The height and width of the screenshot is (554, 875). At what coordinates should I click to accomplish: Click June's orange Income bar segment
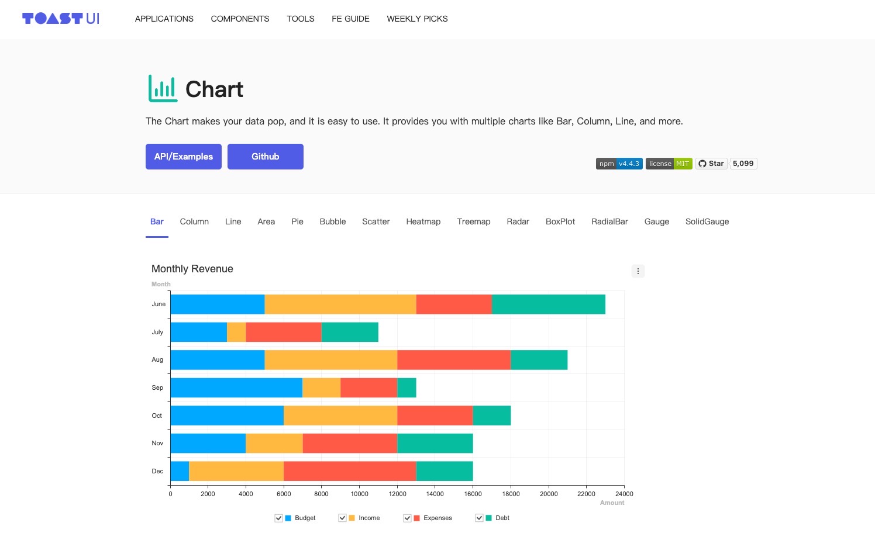(x=340, y=304)
